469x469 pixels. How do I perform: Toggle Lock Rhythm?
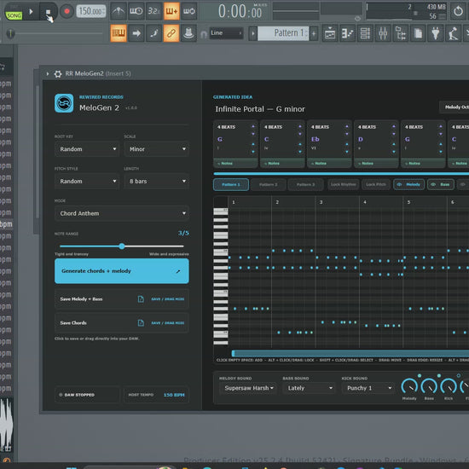click(x=344, y=184)
